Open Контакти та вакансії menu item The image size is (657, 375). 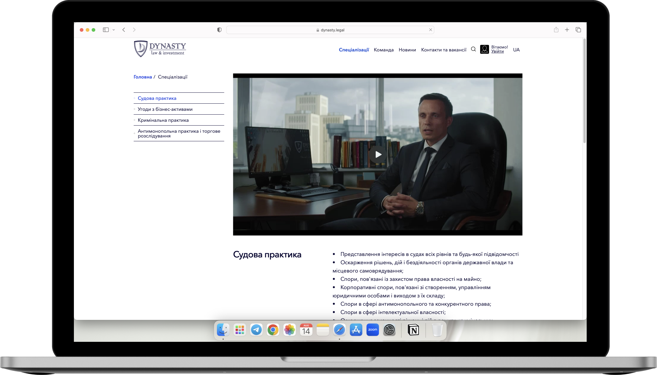click(x=444, y=50)
